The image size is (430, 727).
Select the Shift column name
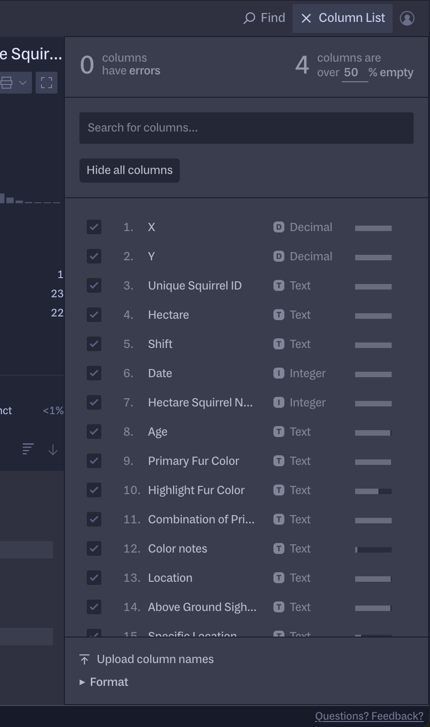click(160, 344)
